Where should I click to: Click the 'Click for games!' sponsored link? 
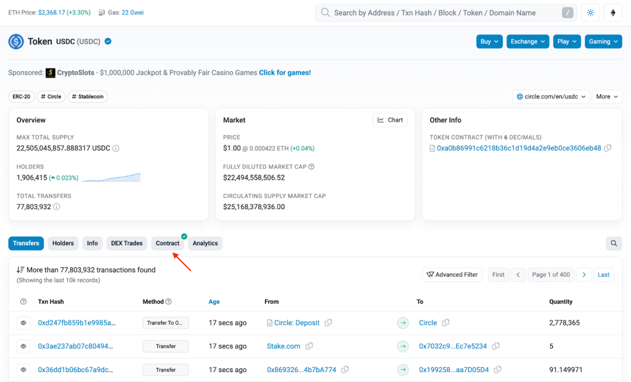click(x=285, y=73)
